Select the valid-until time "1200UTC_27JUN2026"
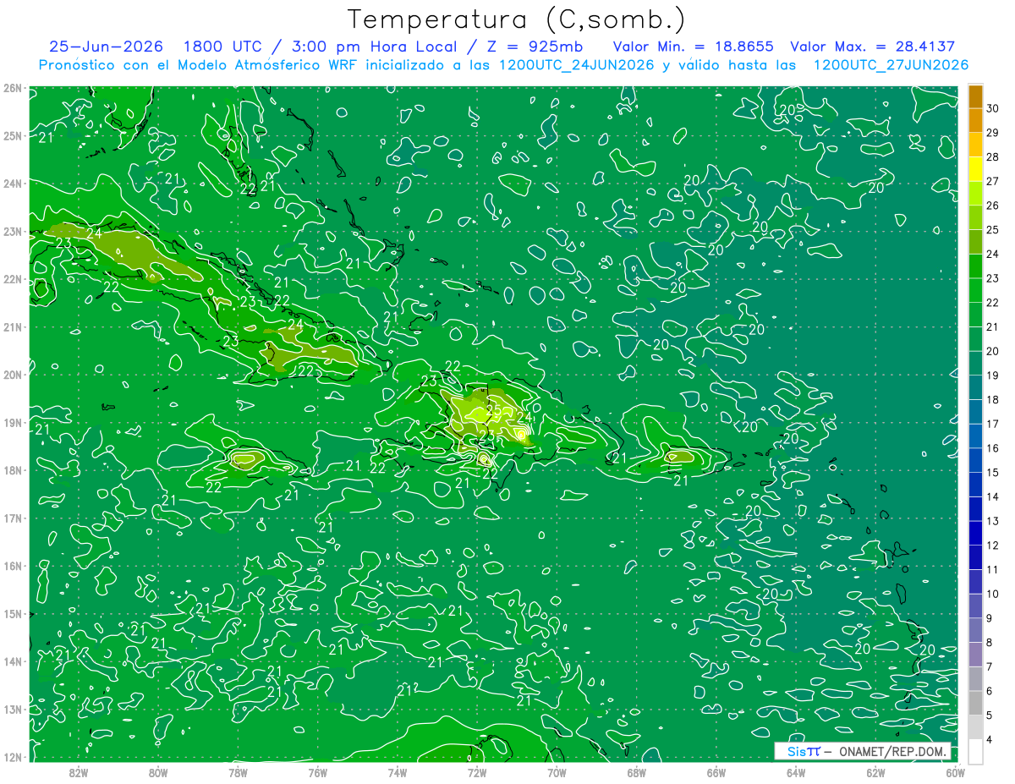 click(x=891, y=65)
